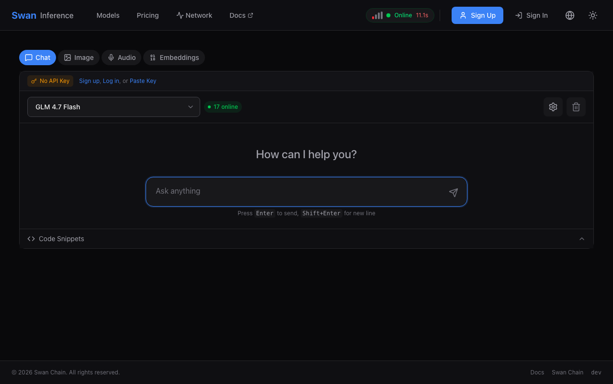Click the 2026 Swan Chain copyright text
This screenshot has height=384, width=613.
pos(66,372)
